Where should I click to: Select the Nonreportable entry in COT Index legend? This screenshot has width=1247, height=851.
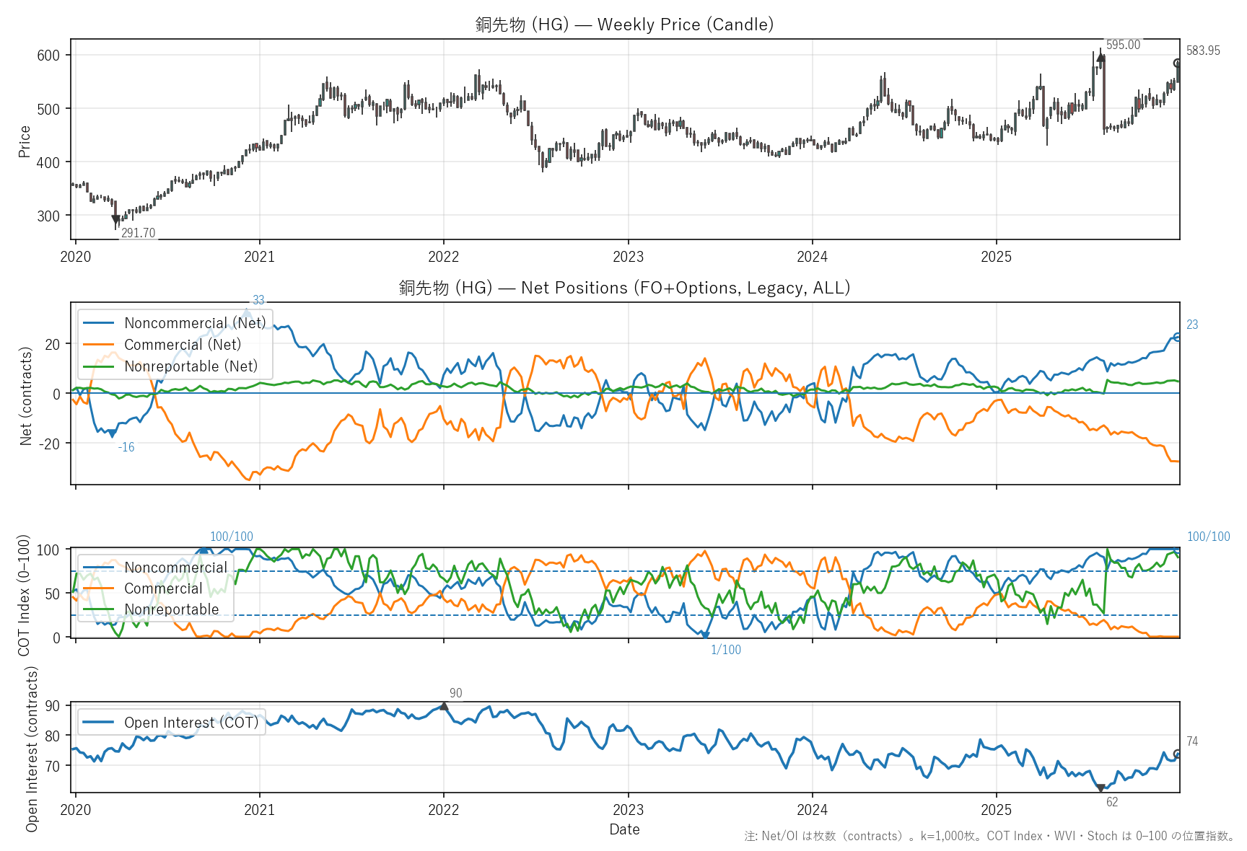[171, 609]
